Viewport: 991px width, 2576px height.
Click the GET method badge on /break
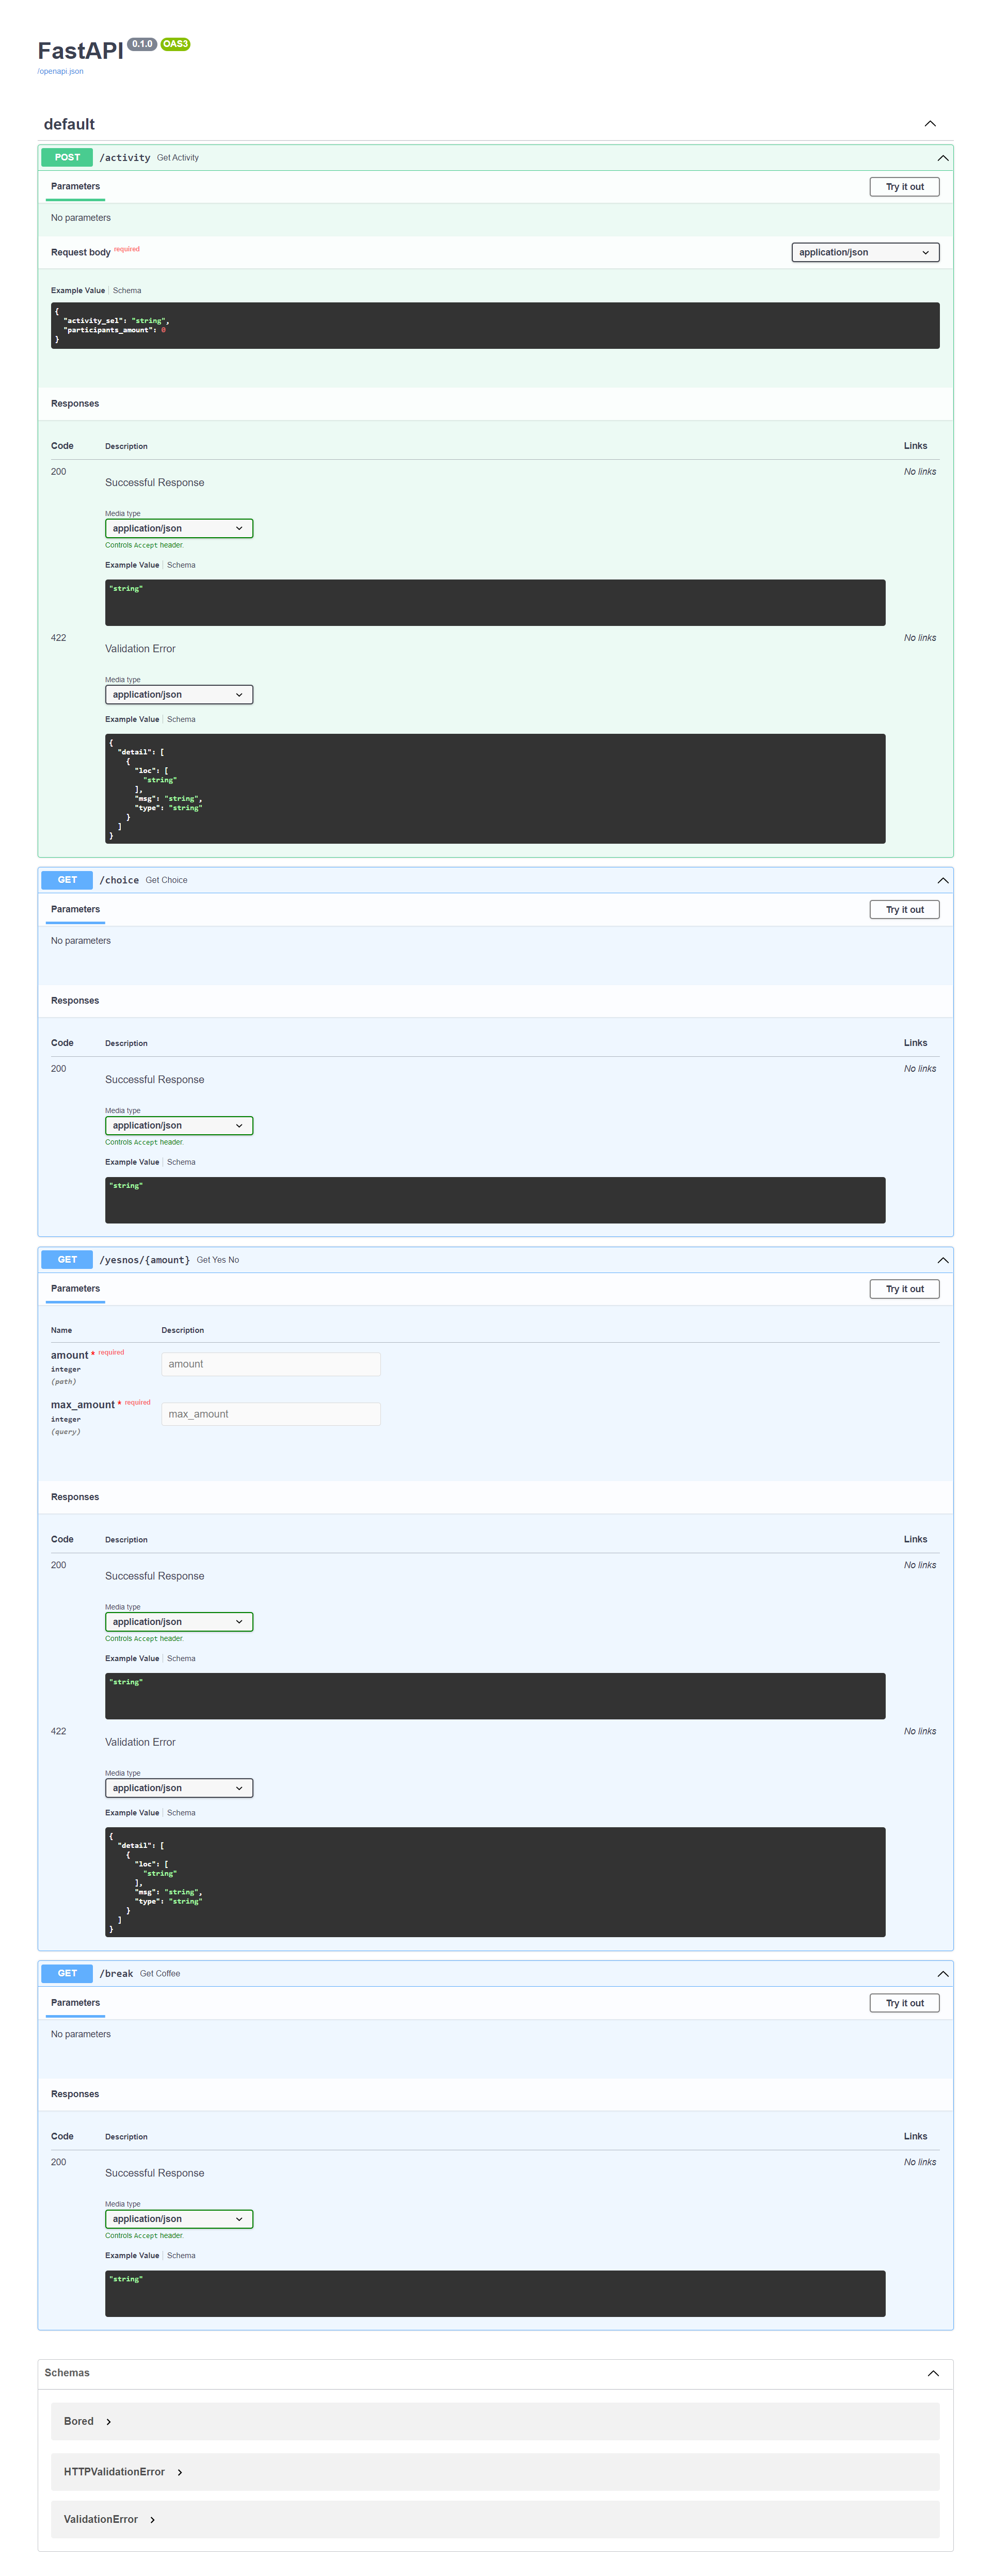tap(66, 1973)
